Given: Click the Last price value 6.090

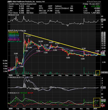Looking at the screenshot, I should click(98, 11).
